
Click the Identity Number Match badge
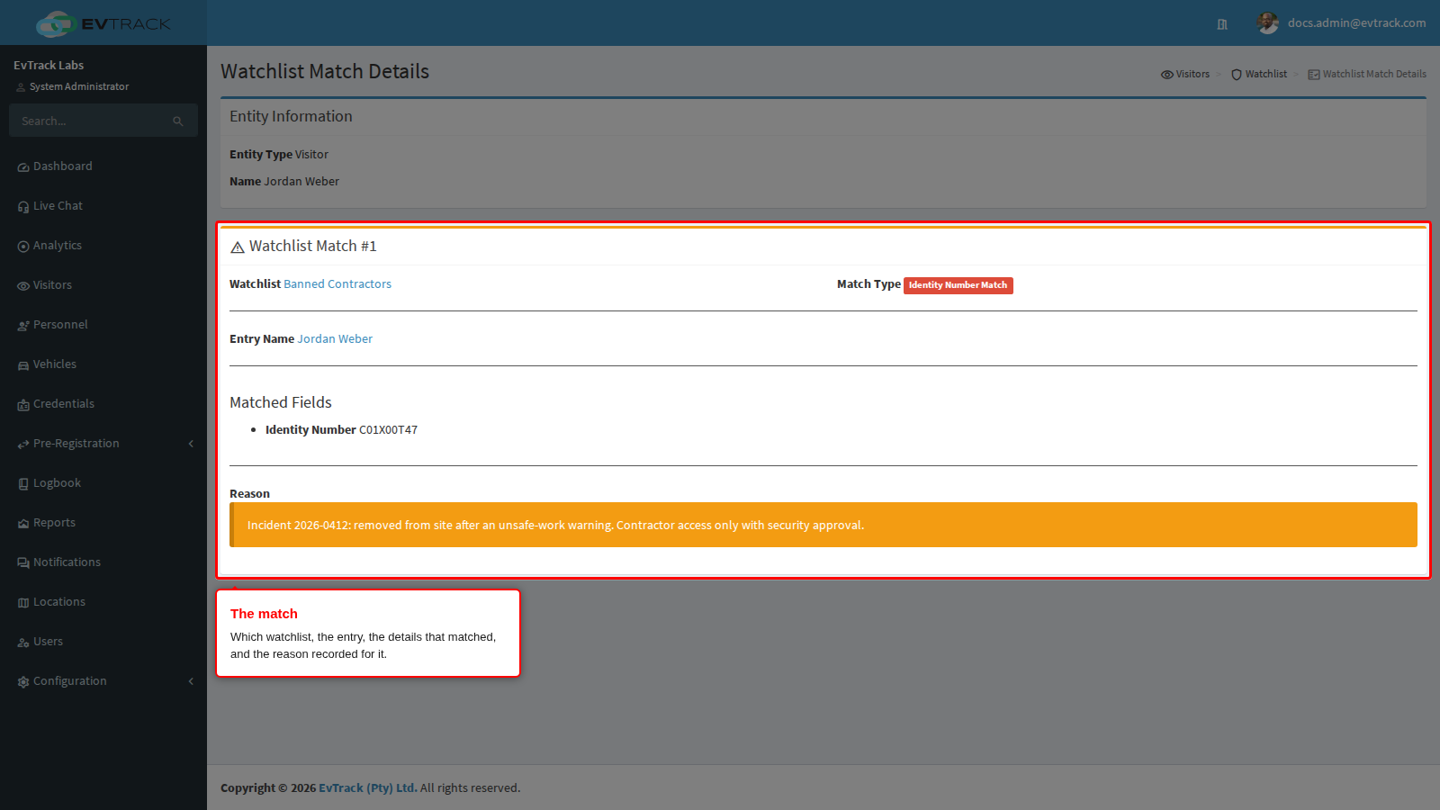tap(958, 285)
